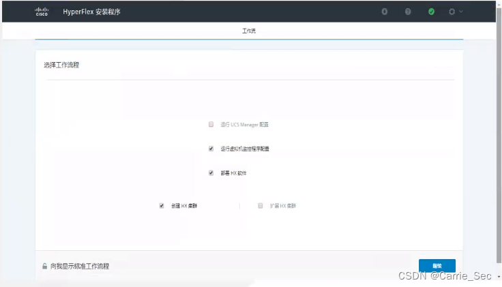
Task: Open the settings gear icon
Action: pyautogui.click(x=452, y=12)
